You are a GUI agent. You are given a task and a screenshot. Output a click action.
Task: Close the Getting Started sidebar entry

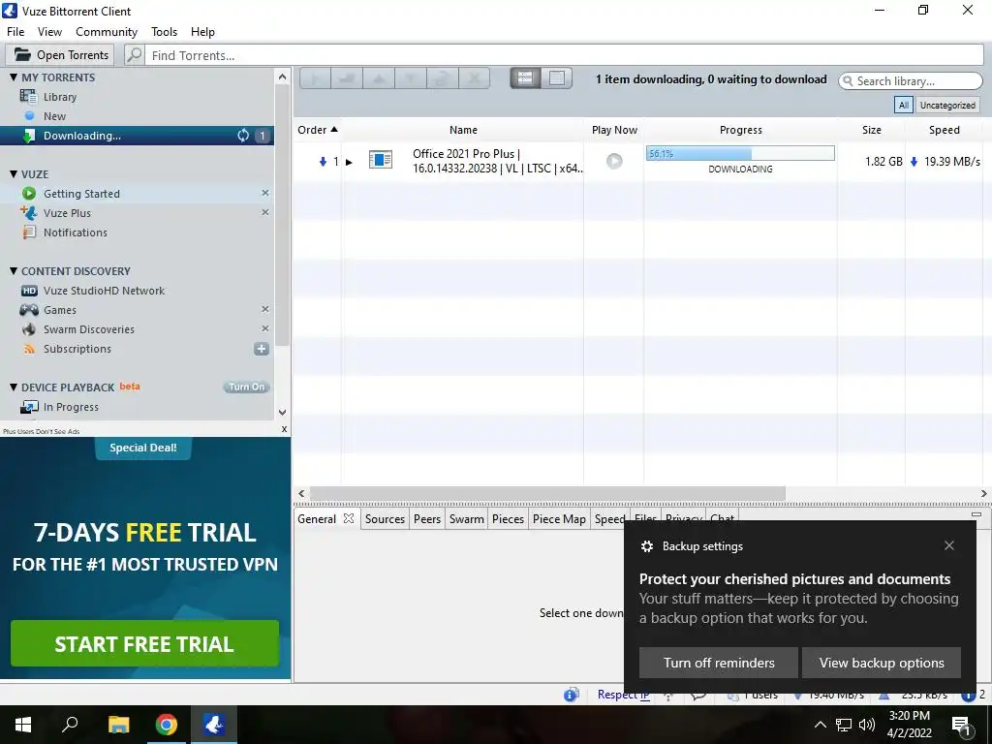[265, 193]
